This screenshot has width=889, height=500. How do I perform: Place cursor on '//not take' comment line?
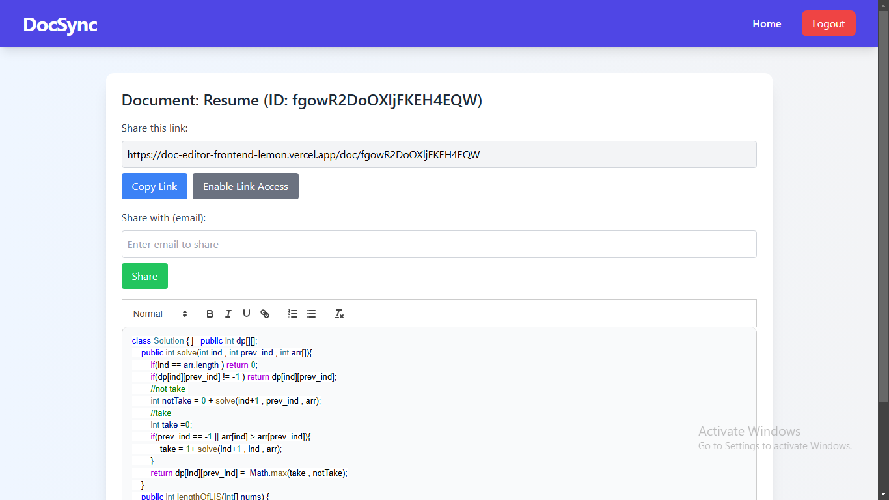coord(168,389)
